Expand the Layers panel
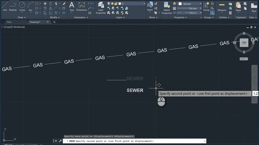Screen dimensions: 259x145 point(120,17)
